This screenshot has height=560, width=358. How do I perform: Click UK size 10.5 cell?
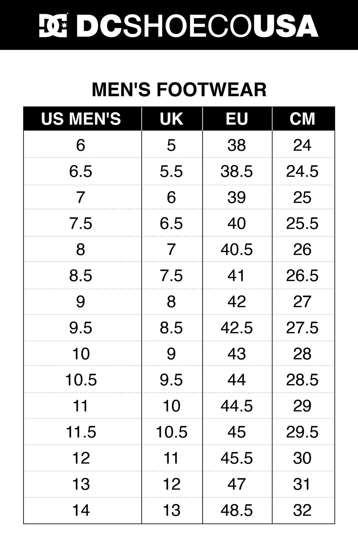coord(172,432)
